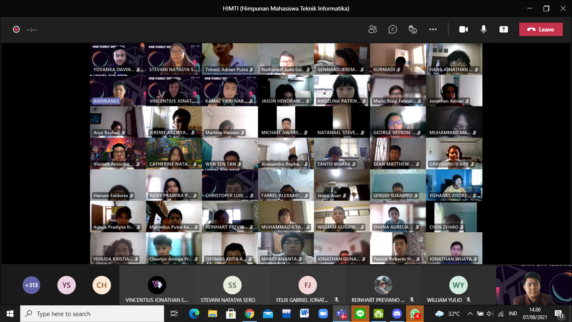Open the More actions menu
Screen dimensions: 572x322
pos(433,29)
